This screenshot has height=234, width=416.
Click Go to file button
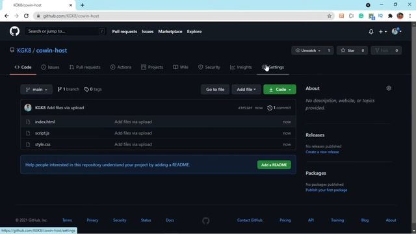tap(215, 90)
